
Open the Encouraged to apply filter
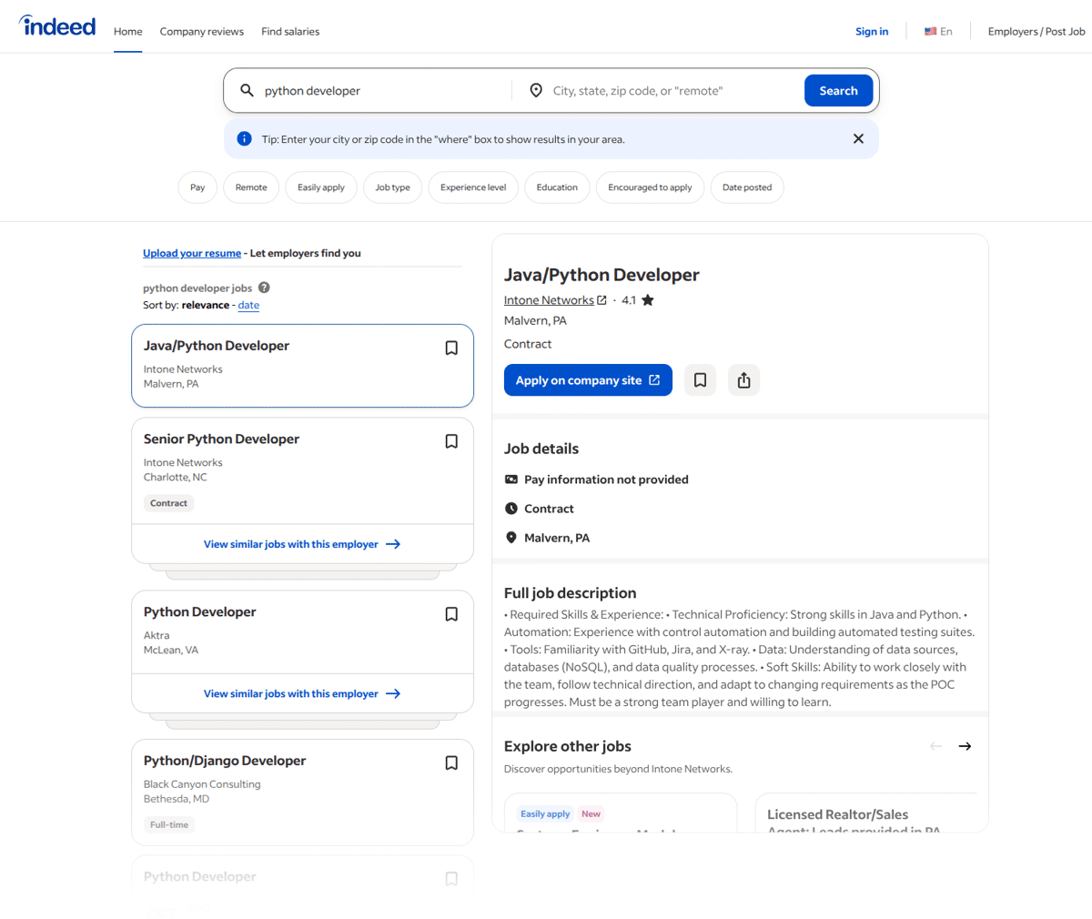tap(650, 187)
